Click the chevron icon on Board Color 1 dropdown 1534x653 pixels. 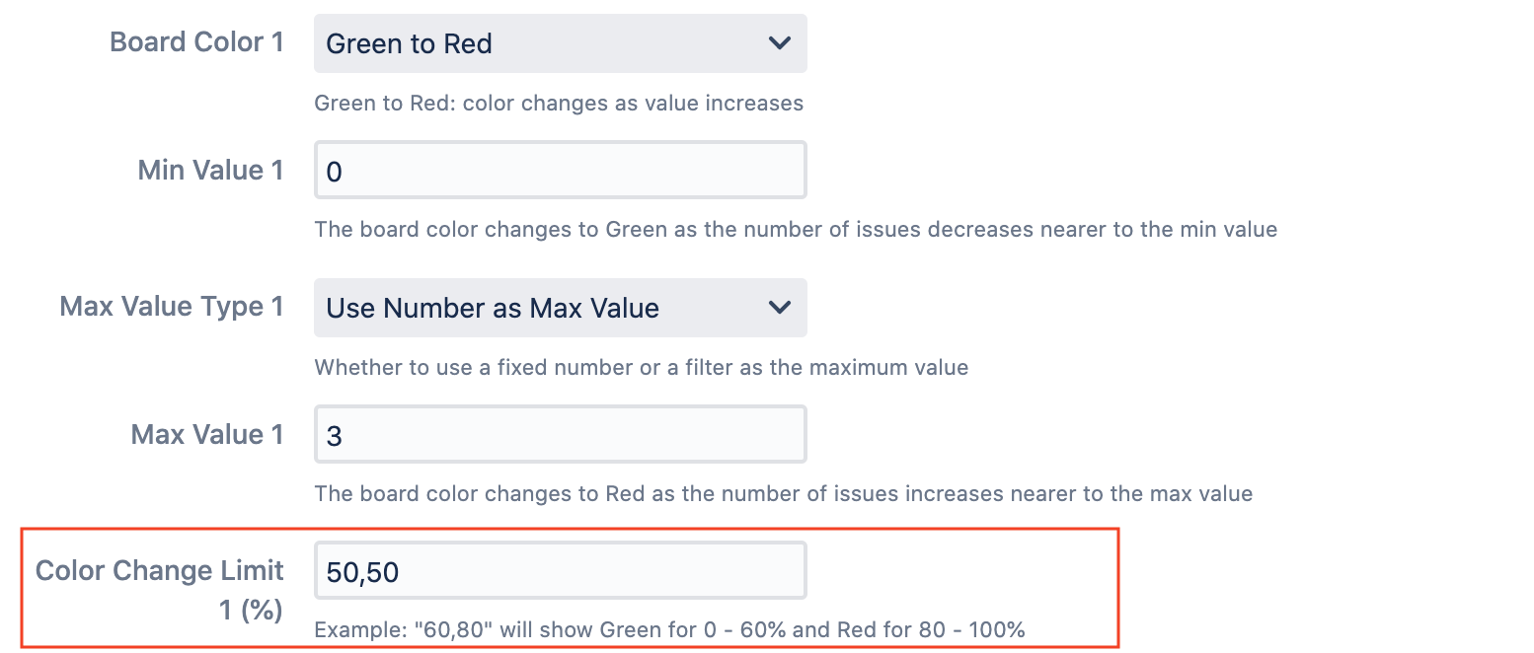[x=779, y=43]
